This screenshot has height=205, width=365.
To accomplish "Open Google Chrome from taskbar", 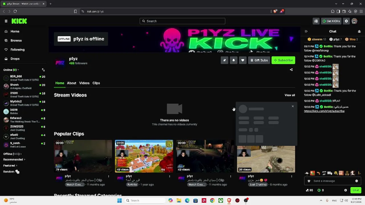I will (212, 200).
